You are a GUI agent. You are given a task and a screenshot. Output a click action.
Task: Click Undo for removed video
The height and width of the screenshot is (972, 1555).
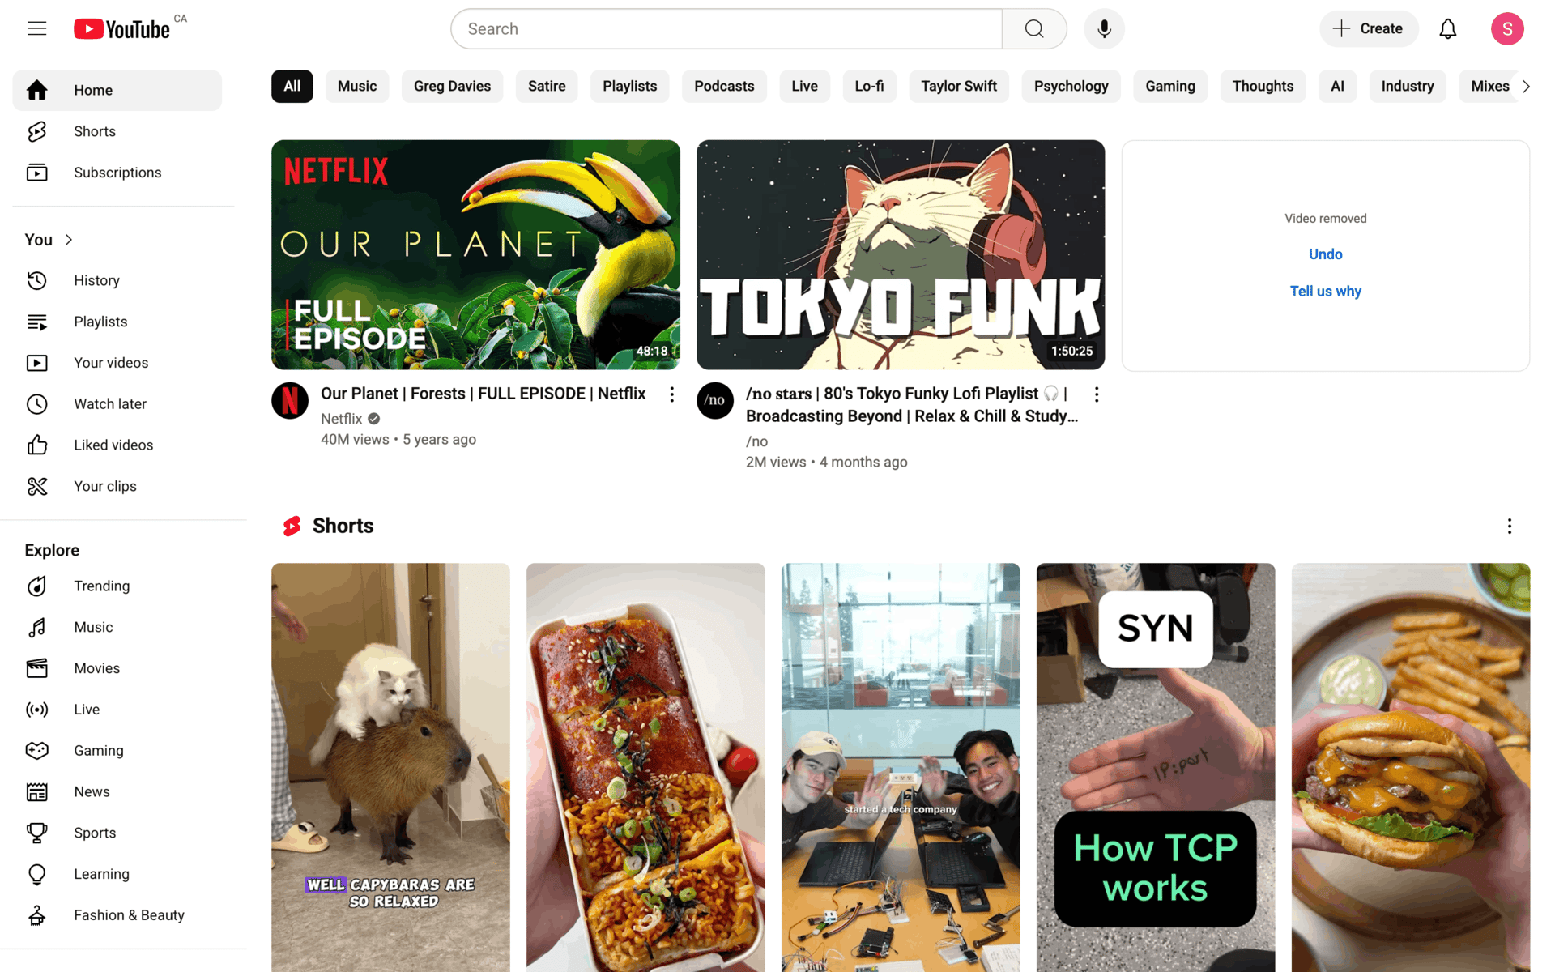(x=1325, y=254)
